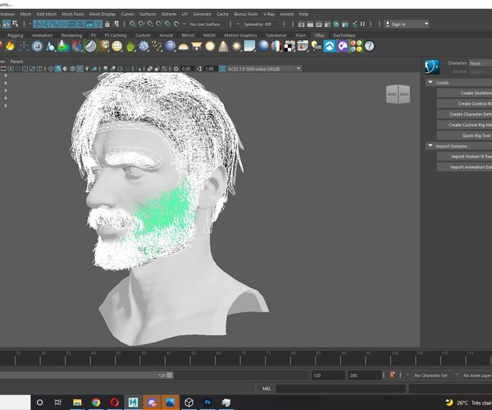Screen dimensions: 492x410
Task: Open the V-Ray menu
Action: tap(269, 14)
